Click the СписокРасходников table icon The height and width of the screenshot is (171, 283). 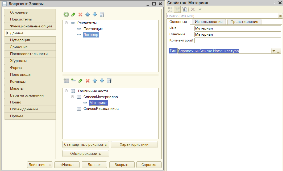point(79,109)
